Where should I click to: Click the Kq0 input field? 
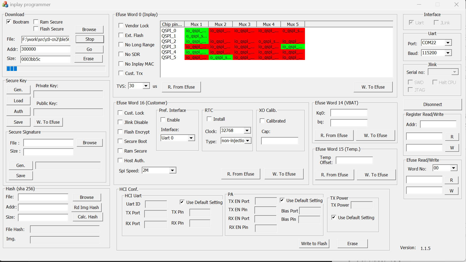[x=349, y=113]
